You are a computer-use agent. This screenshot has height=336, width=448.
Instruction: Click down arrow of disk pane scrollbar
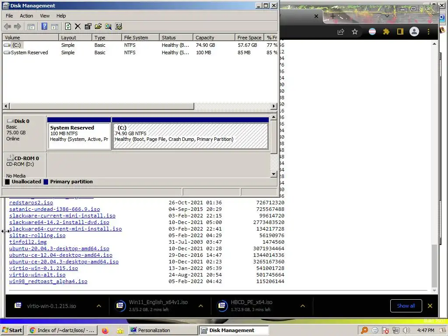(x=274, y=174)
